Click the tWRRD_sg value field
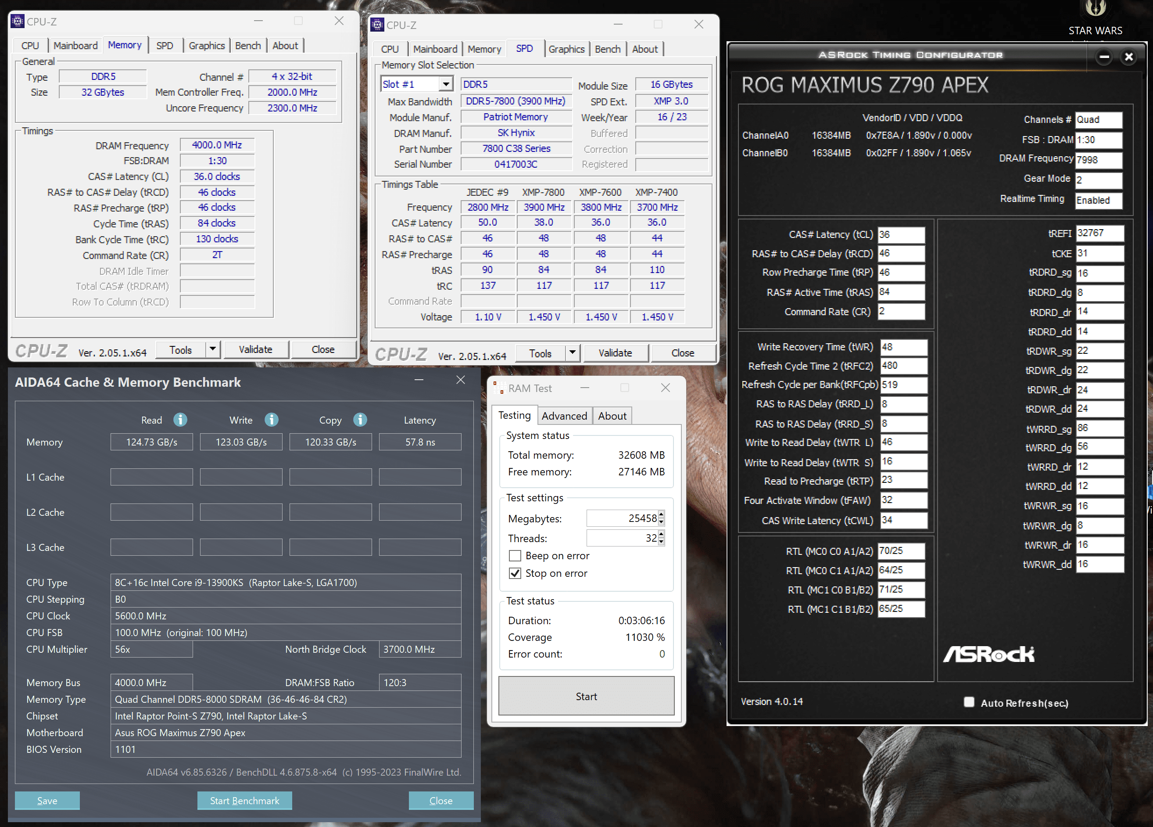The height and width of the screenshot is (827, 1153). pos(1099,428)
